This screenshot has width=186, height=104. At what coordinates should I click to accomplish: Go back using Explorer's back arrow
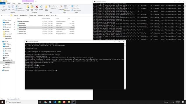click(x=2, y=15)
